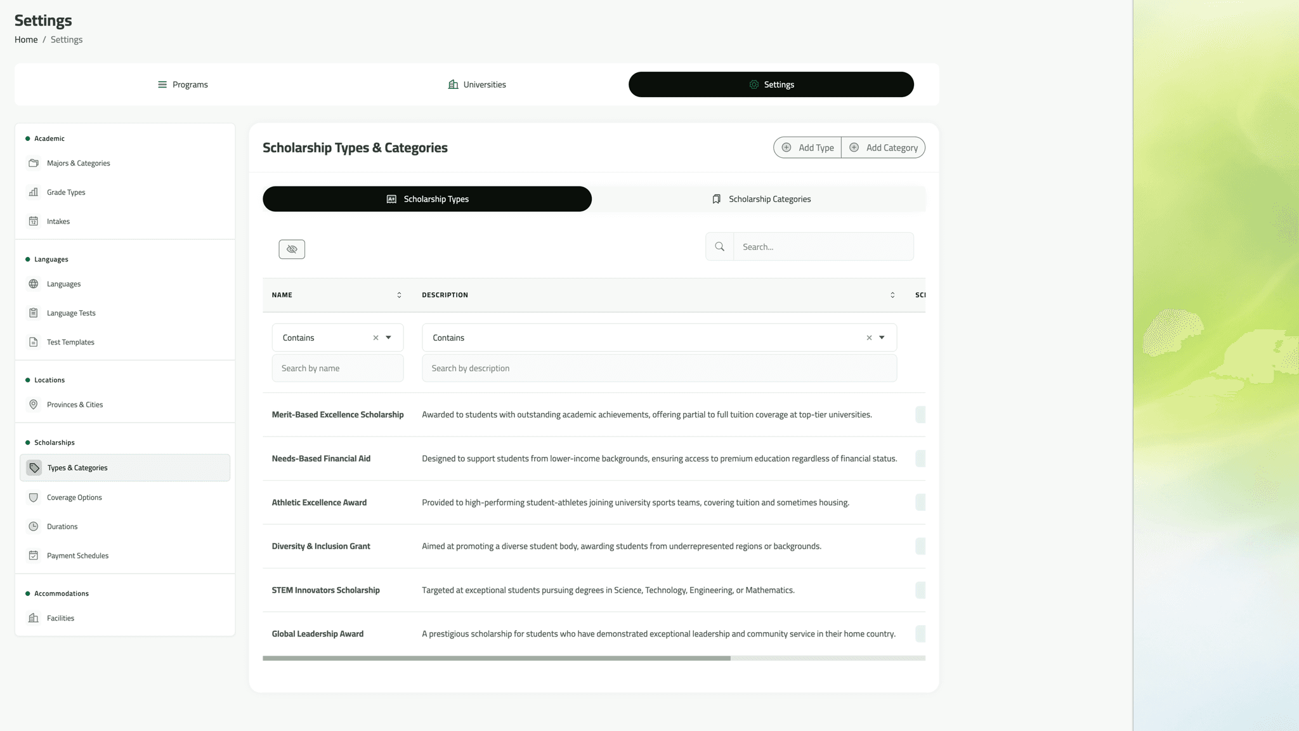The image size is (1299, 731).
Task: Open the description filter Contains dropdown
Action: [x=881, y=337]
